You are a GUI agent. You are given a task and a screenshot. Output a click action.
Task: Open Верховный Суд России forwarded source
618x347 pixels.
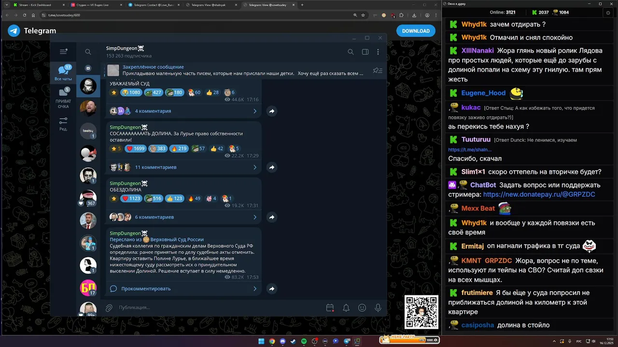pyautogui.click(x=177, y=240)
